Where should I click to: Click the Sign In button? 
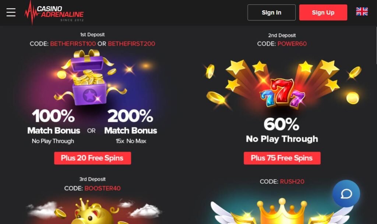point(271,13)
